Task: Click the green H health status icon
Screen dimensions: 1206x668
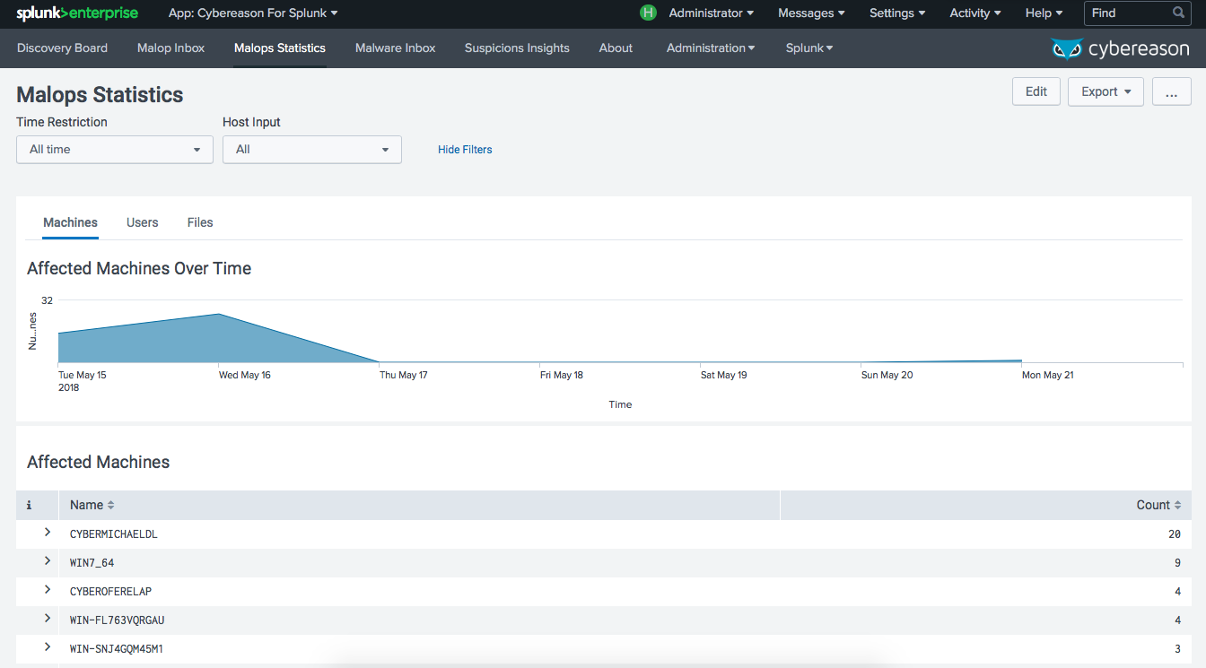Action: [648, 13]
